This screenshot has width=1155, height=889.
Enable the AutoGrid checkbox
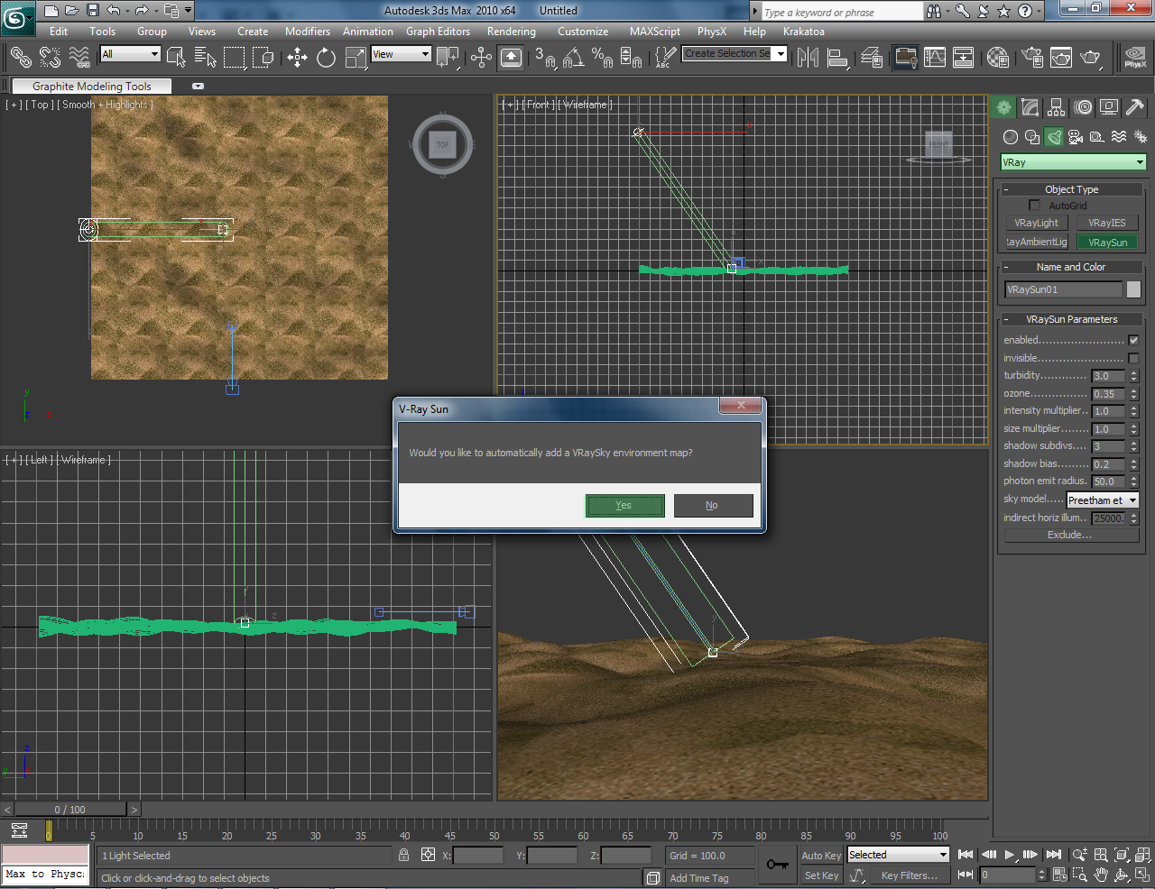[x=1034, y=205]
